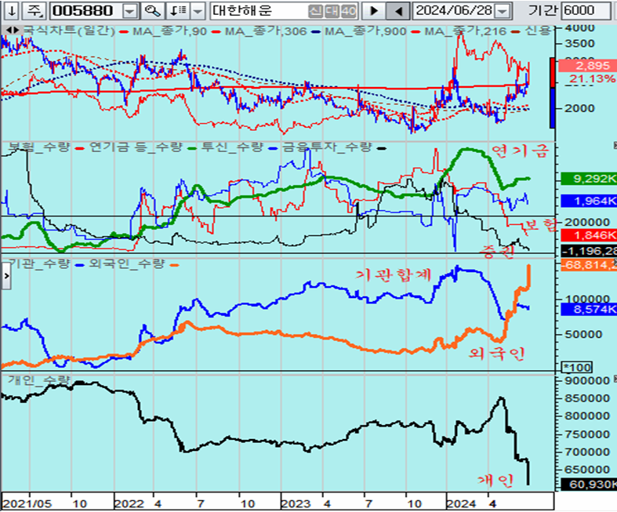Click the right-facing play arrow button
Viewport: 617px width, 512px height.
(373, 11)
